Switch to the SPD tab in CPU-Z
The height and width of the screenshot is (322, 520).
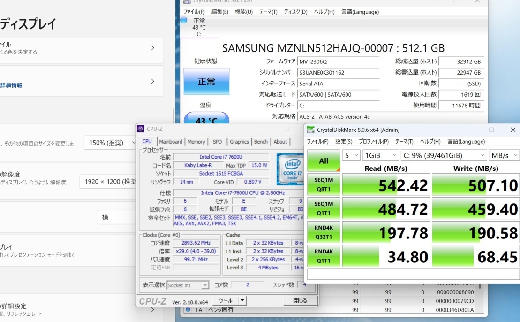(217, 142)
